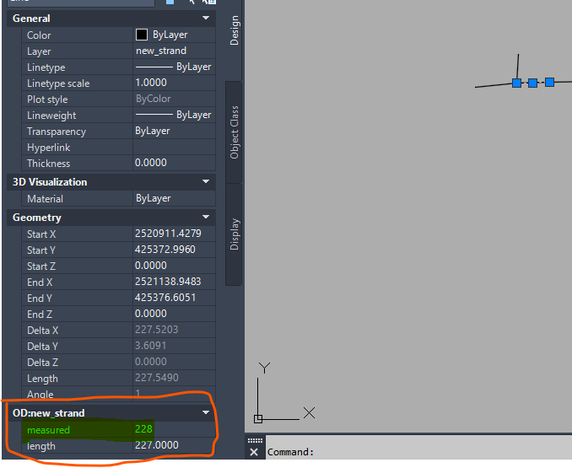Click the Delta Z value field
Screen dimensions: 572x468
coord(175,362)
